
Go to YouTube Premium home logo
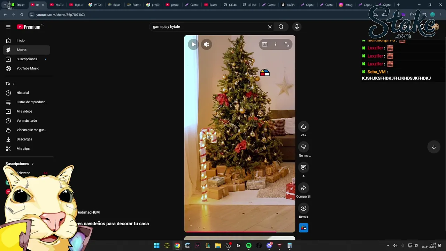29,27
